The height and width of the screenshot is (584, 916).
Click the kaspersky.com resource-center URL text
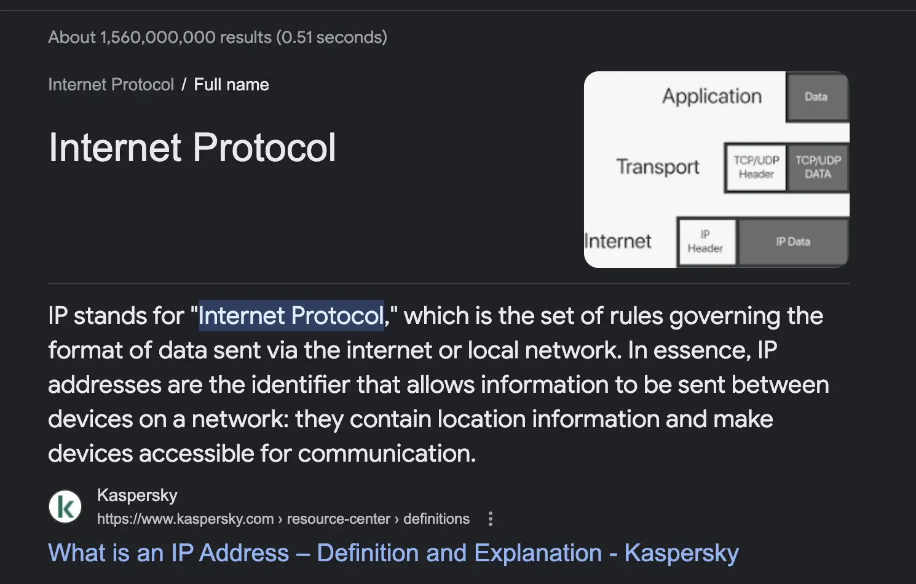coord(283,519)
